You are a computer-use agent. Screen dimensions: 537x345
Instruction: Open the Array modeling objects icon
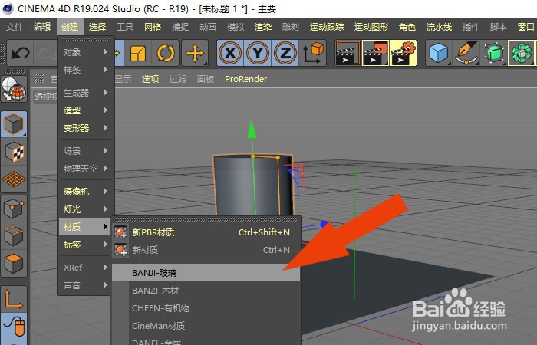point(521,53)
